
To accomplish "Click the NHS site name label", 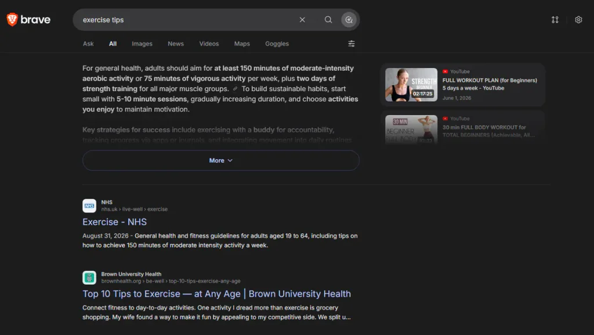I will 107,203.
